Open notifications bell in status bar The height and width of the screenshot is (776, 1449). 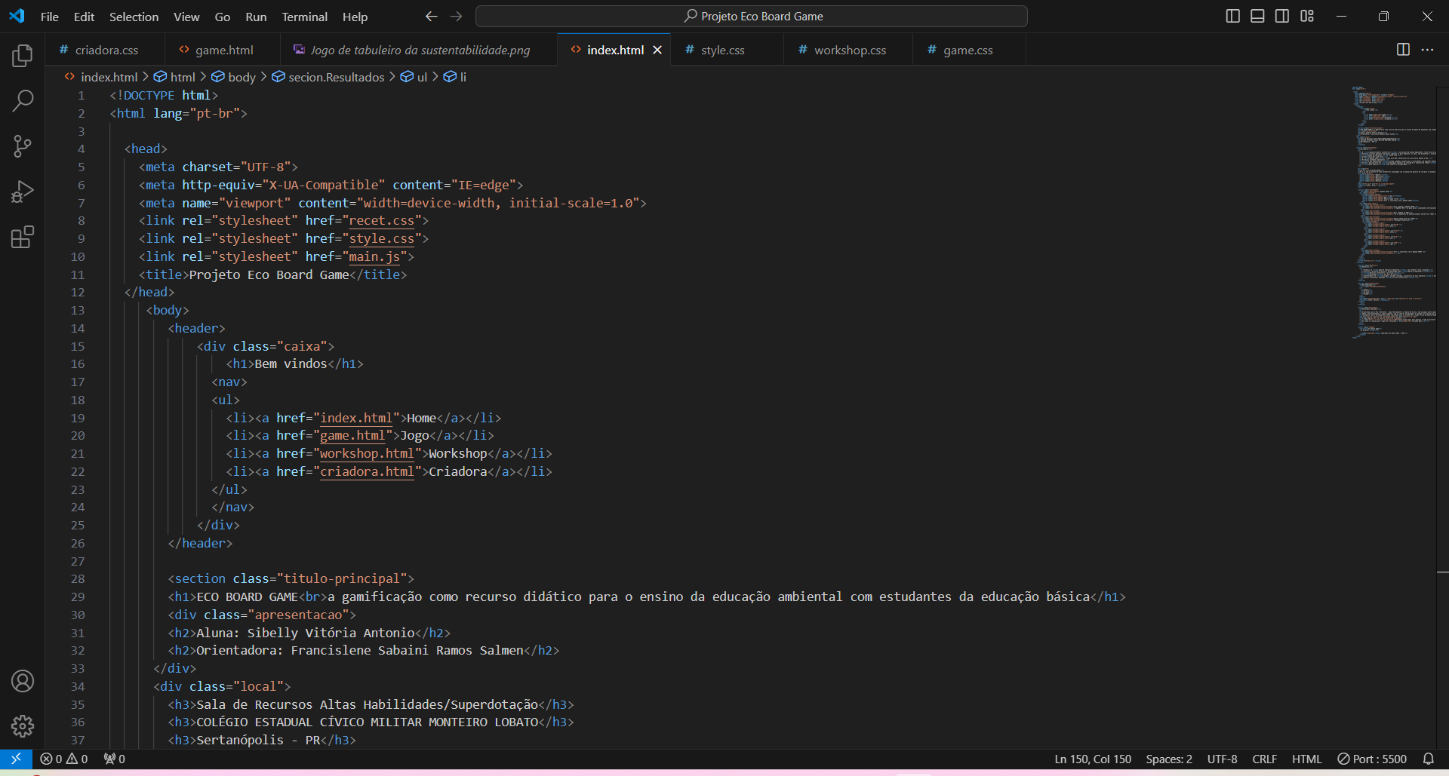click(1428, 759)
